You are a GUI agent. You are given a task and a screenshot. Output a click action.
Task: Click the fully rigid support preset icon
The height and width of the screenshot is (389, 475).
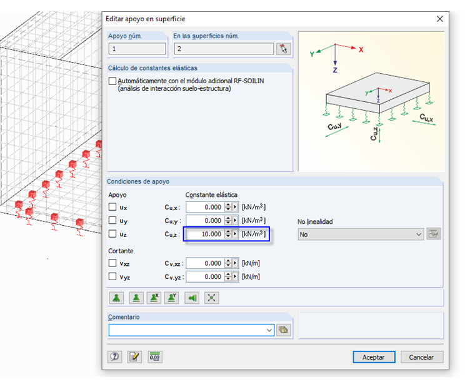pyautogui.click(x=116, y=298)
